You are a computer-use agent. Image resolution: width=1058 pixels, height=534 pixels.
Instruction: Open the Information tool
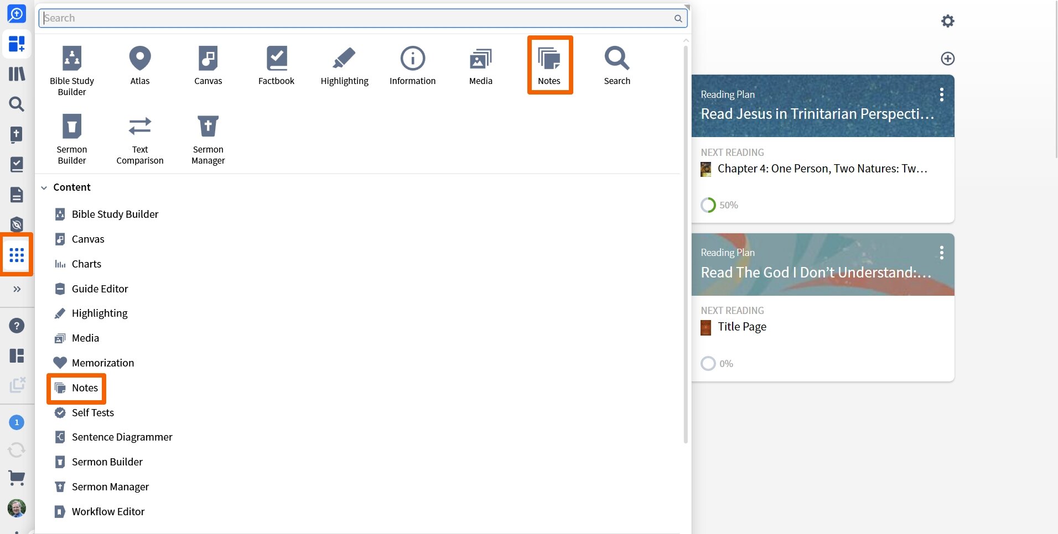(413, 65)
